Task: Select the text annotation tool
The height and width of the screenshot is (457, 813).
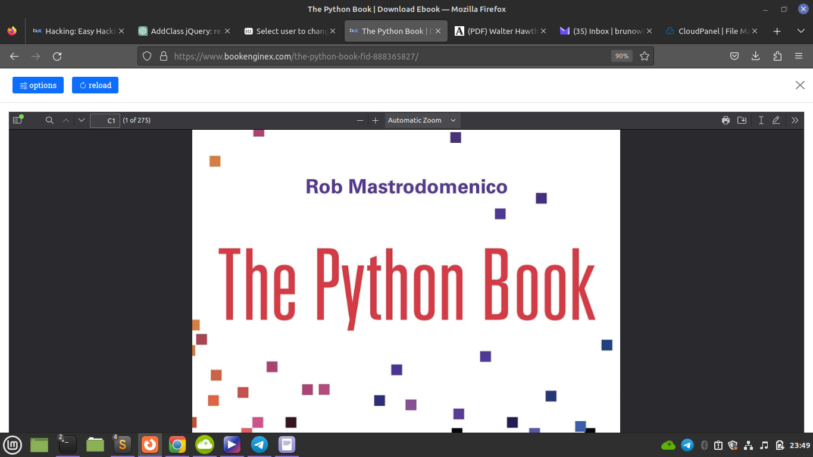Action: click(761, 120)
